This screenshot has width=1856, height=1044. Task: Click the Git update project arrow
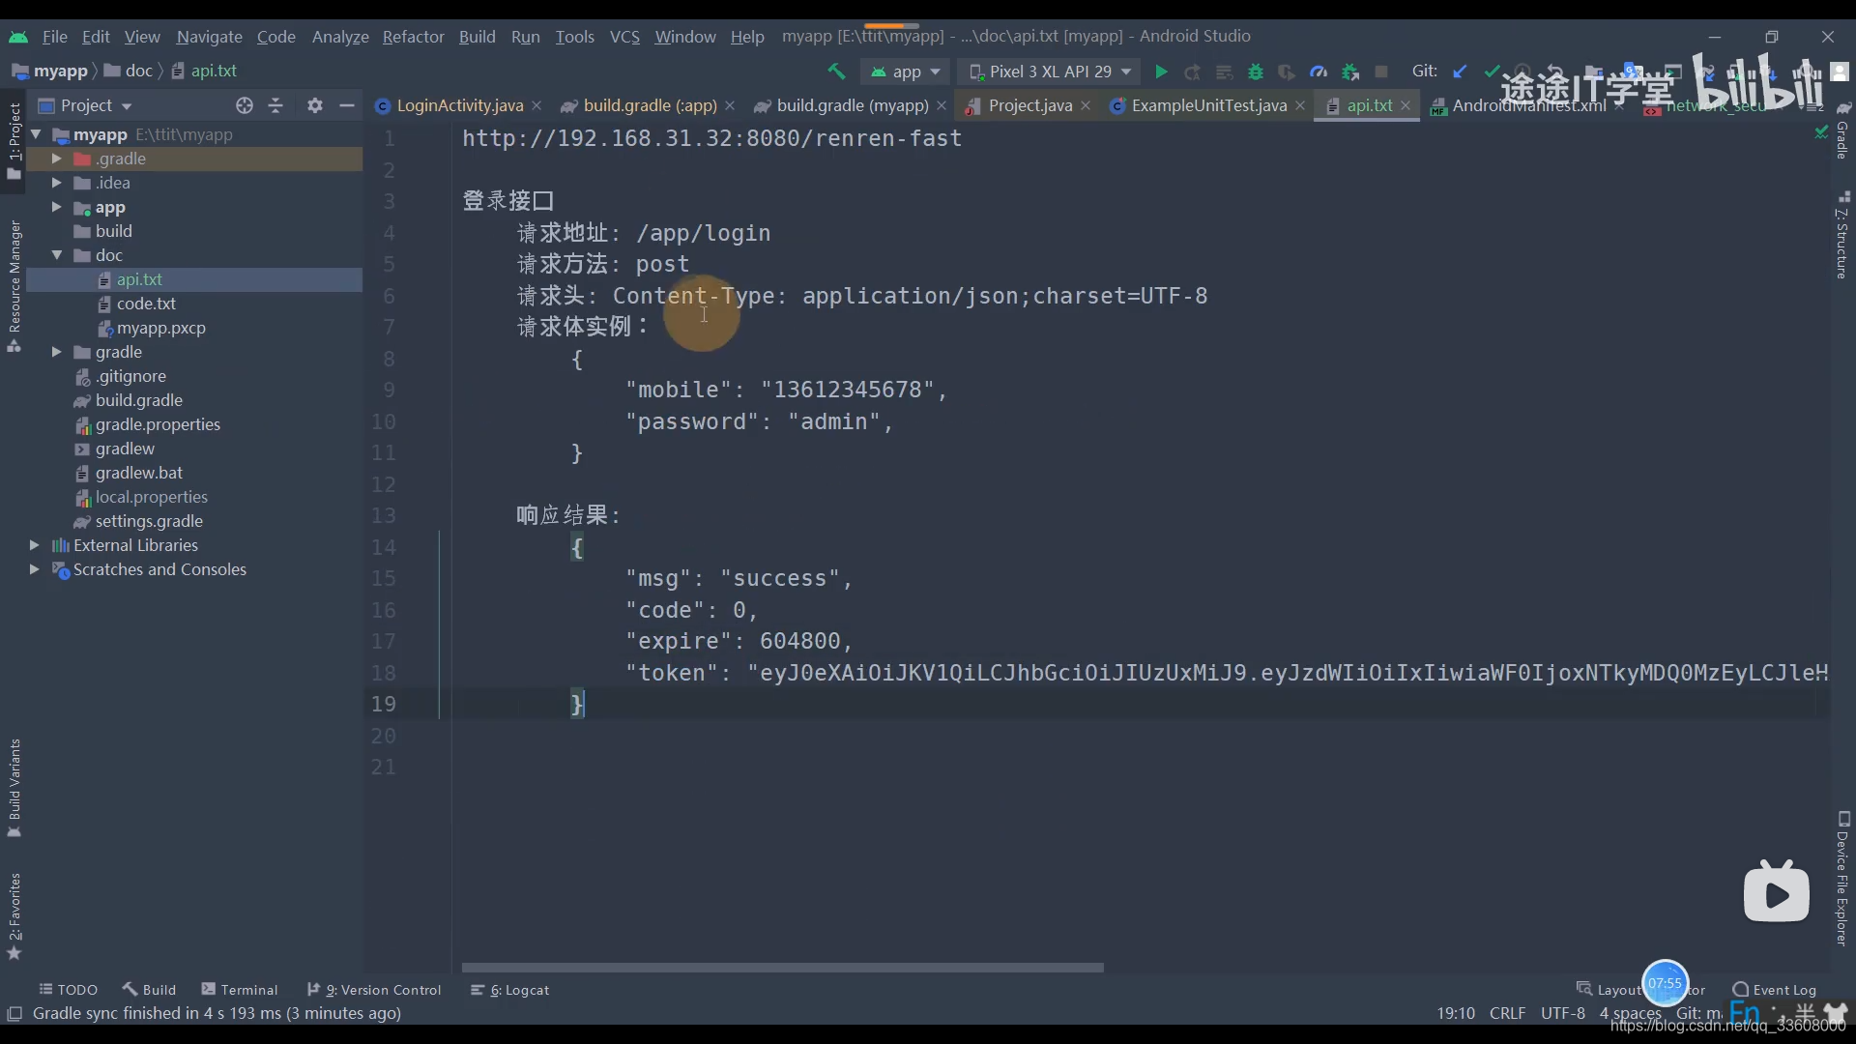pos(1461,72)
